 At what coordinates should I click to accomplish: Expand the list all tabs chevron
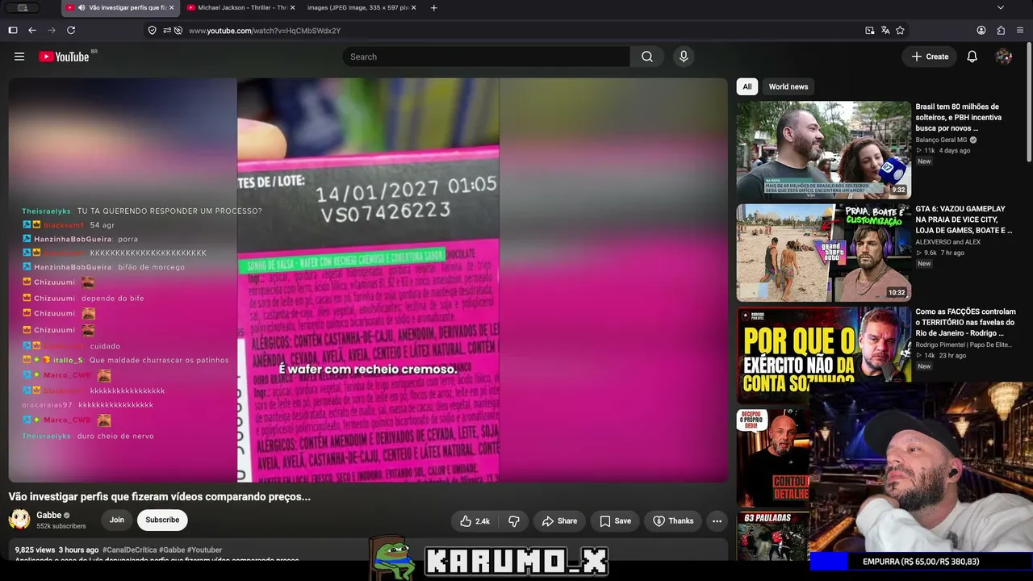point(1001,7)
